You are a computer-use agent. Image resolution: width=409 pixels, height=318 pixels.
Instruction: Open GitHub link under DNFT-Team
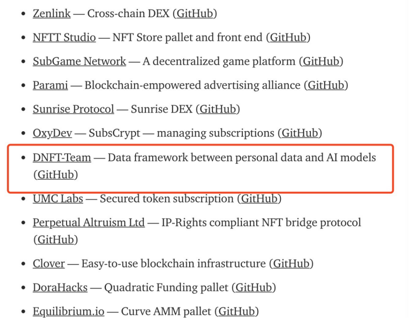click(56, 175)
